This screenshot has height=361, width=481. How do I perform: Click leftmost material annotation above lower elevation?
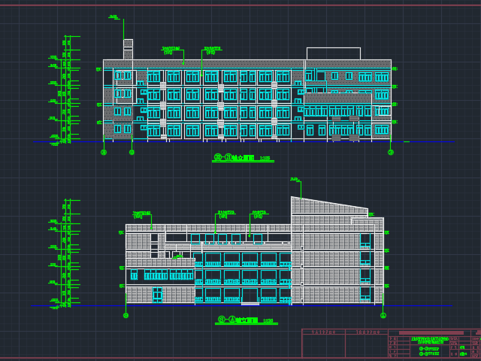coord(142,214)
